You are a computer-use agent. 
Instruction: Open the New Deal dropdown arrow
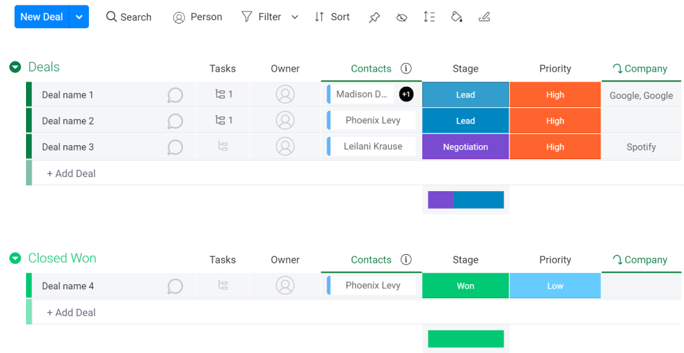tap(79, 17)
